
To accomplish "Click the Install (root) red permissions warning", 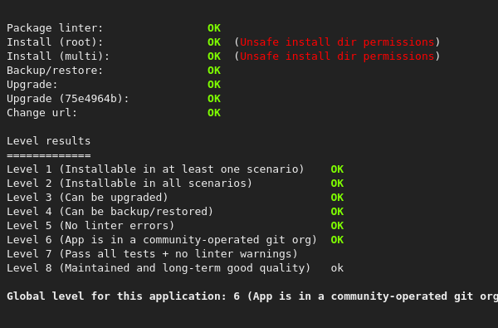I will (337, 42).
